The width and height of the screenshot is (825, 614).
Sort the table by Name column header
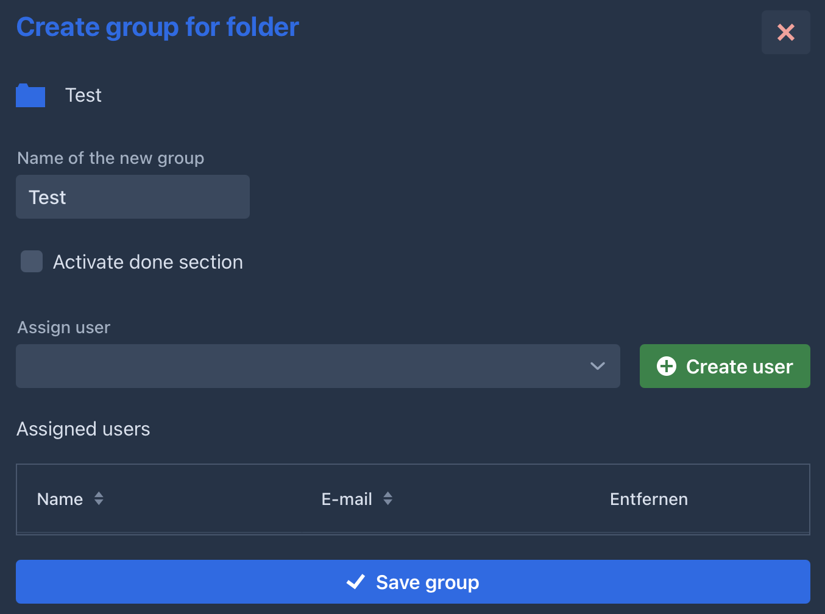pyautogui.click(x=60, y=499)
